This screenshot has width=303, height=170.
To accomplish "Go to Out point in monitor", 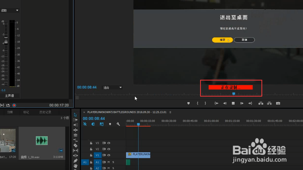I will click(250, 103).
